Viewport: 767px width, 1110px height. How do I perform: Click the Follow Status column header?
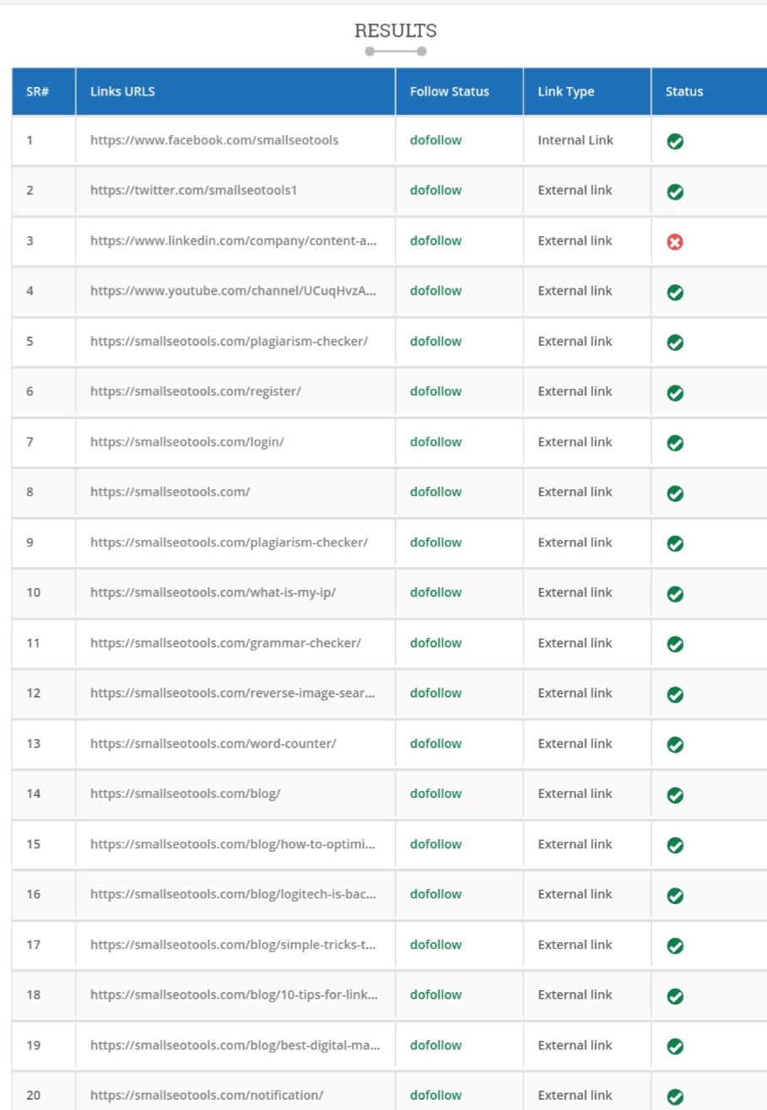pos(450,91)
